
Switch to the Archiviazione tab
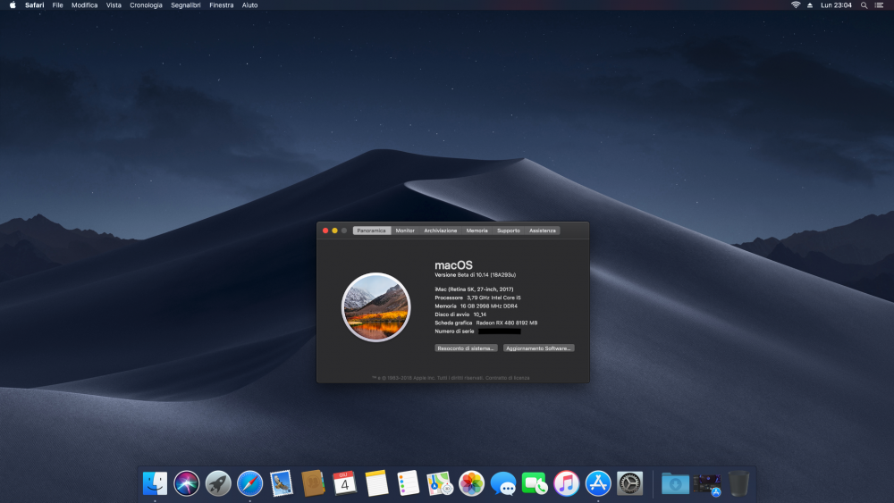pyautogui.click(x=440, y=231)
